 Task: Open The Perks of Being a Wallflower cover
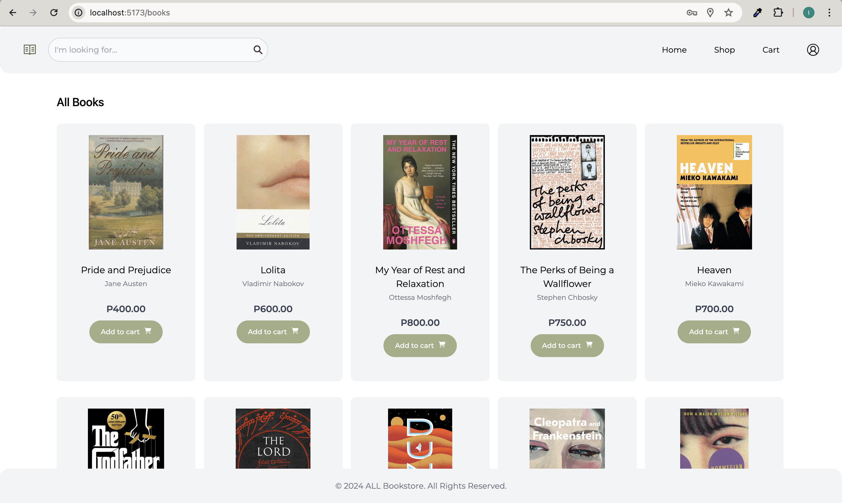(567, 192)
